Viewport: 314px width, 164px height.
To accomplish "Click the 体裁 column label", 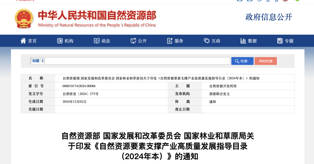I will point(182,101).
